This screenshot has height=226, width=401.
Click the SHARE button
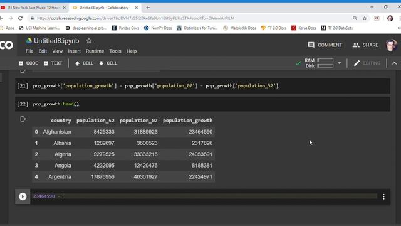pos(365,45)
